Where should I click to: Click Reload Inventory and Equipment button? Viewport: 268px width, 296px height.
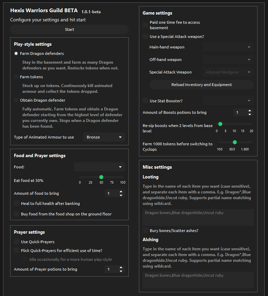202,85
